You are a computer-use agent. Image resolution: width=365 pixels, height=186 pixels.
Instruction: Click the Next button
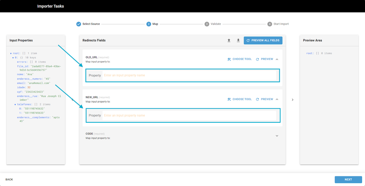348,180
